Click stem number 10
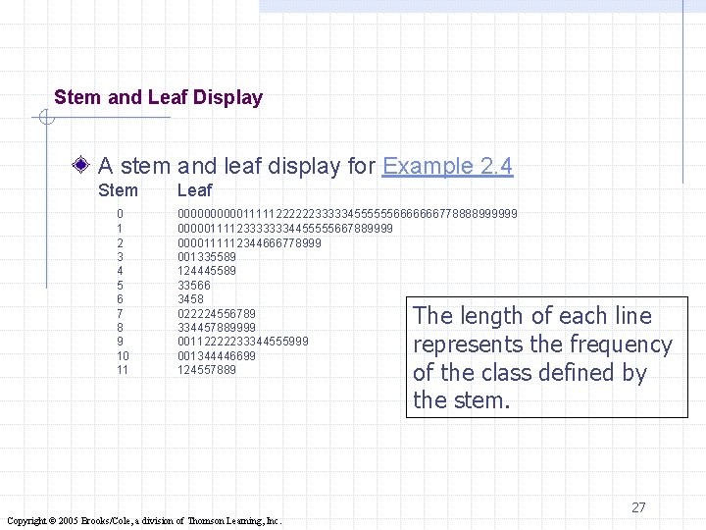This screenshot has height=530, width=706. tap(123, 356)
